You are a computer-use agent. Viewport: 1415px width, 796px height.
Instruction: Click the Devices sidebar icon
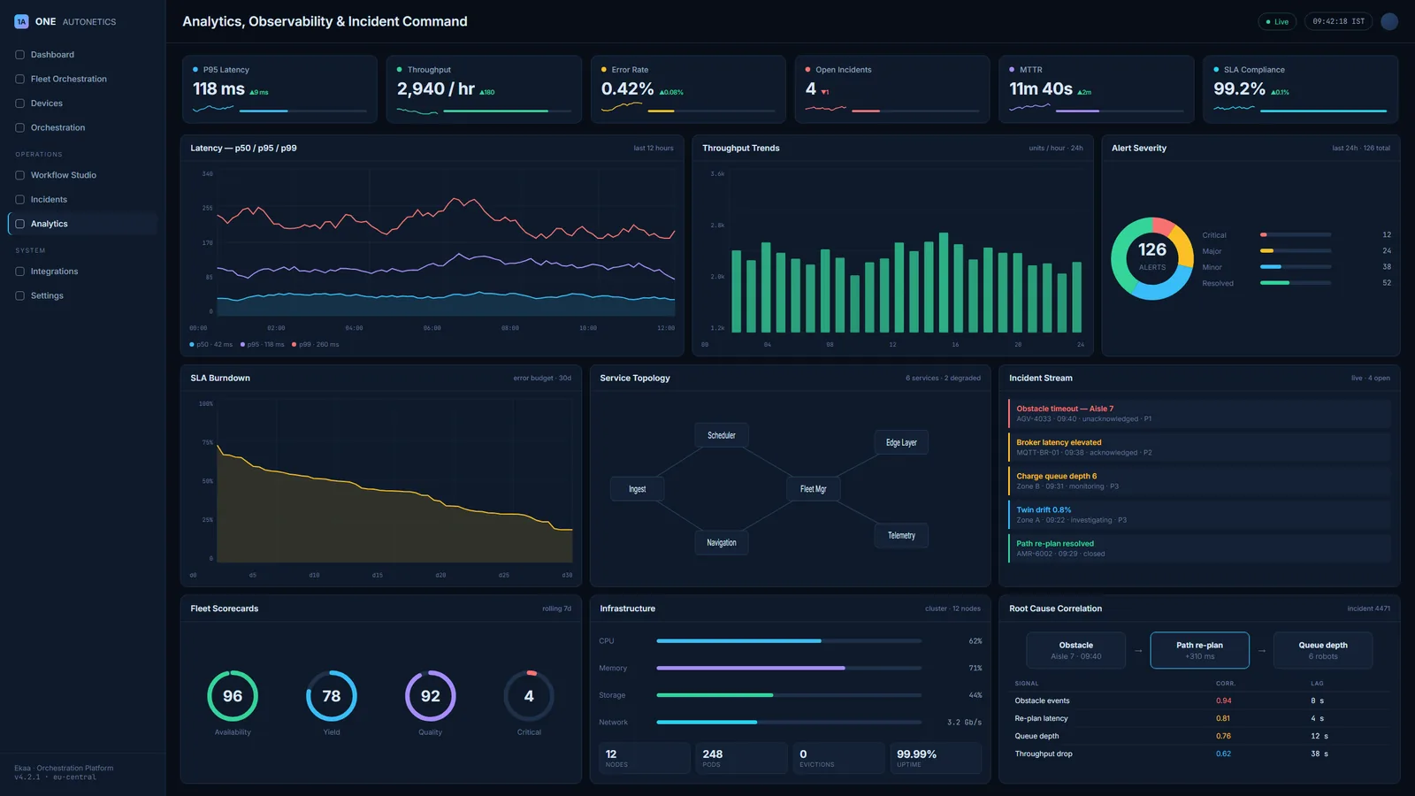click(19, 103)
